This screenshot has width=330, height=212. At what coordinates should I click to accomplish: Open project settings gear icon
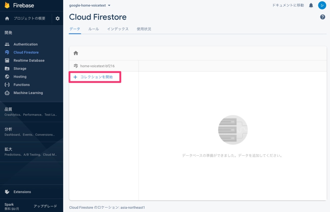coord(58,18)
